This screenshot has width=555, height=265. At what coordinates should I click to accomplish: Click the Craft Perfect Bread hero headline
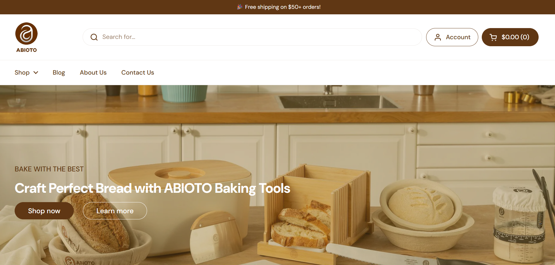(152, 188)
